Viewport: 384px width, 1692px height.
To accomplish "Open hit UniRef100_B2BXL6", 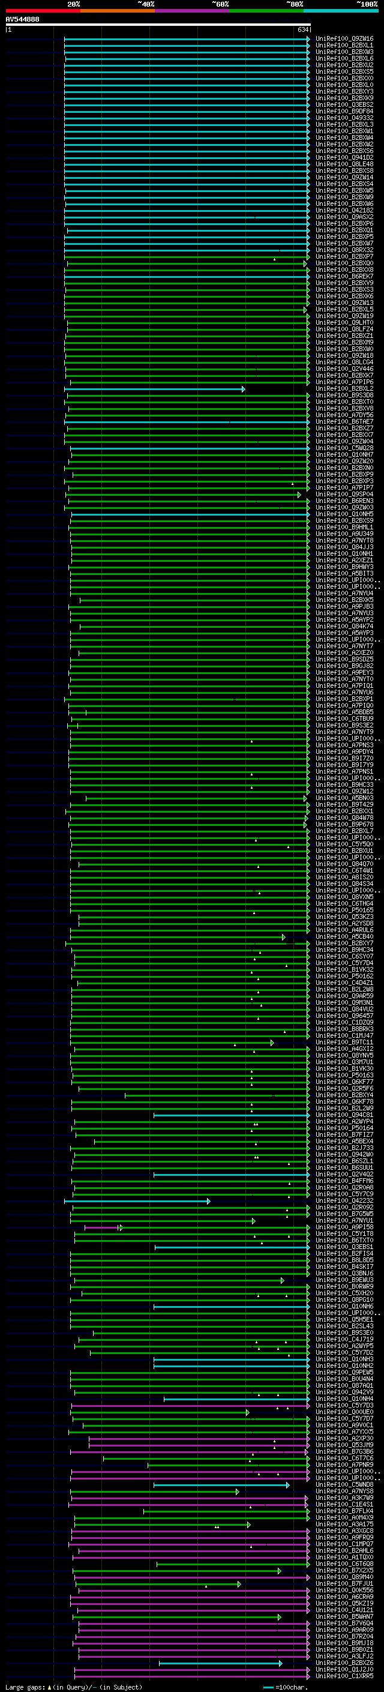I will click(x=344, y=58).
